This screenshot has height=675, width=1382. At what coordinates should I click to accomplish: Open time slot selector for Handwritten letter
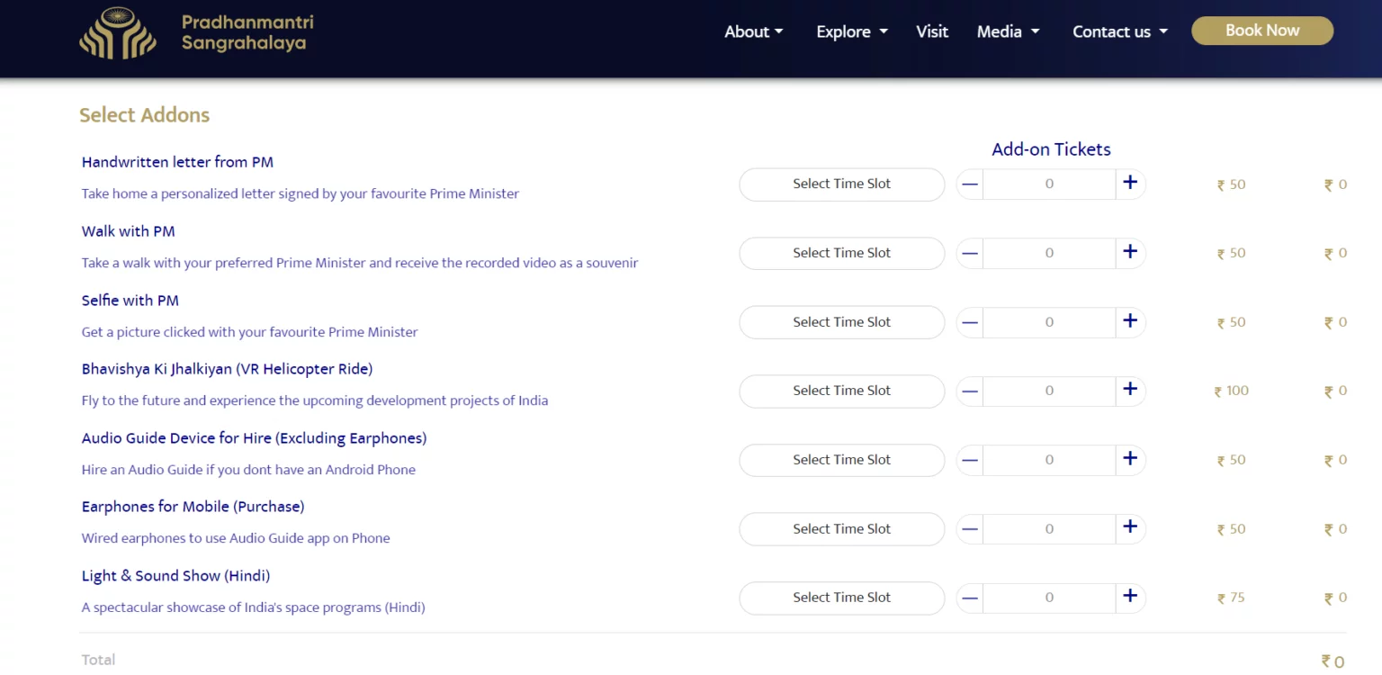coord(841,184)
